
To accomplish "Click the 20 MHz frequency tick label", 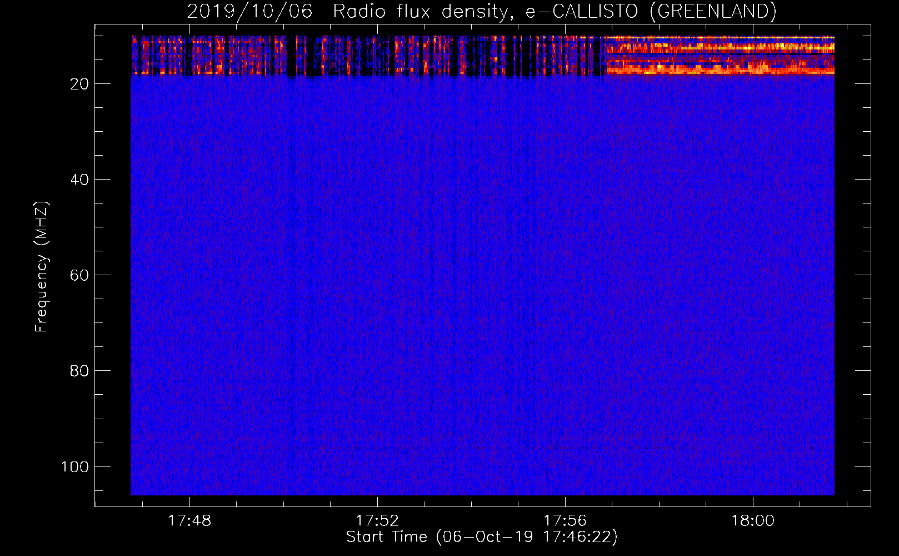I will tap(79, 84).
